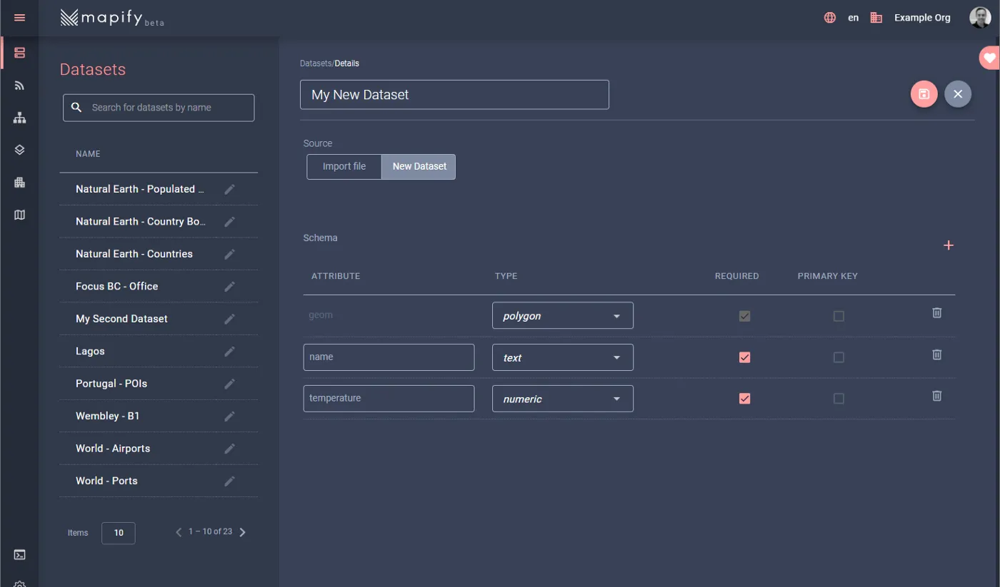This screenshot has width=1000, height=587.
Task: Check Primary Key for temperature attribute
Action: (839, 399)
